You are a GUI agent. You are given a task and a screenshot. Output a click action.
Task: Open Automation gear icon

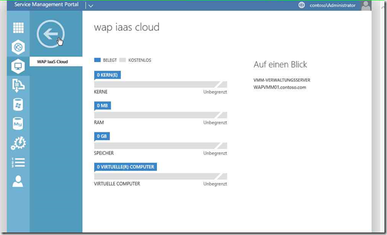tap(18, 143)
